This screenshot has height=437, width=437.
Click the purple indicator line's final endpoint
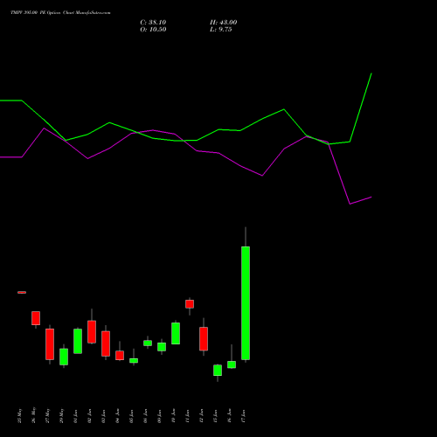tap(371, 198)
